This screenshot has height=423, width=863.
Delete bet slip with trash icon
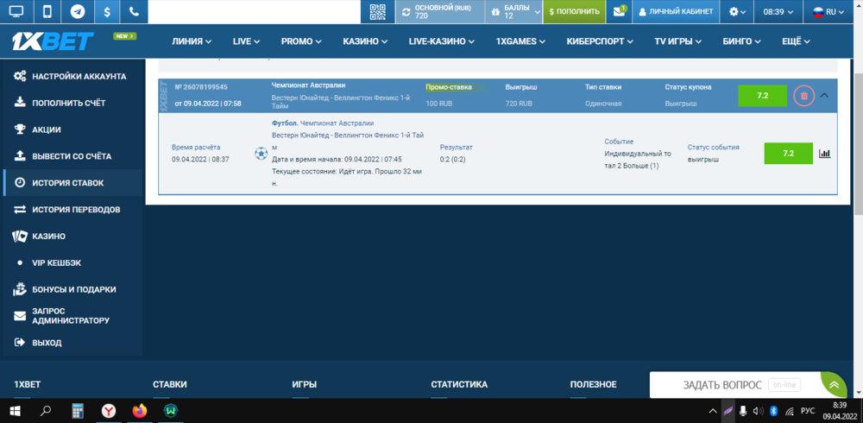tap(803, 96)
